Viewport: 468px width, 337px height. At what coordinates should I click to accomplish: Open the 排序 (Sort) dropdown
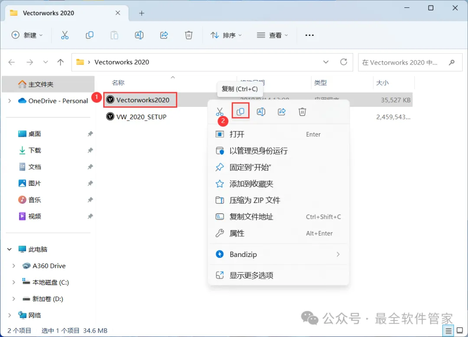[226, 35]
